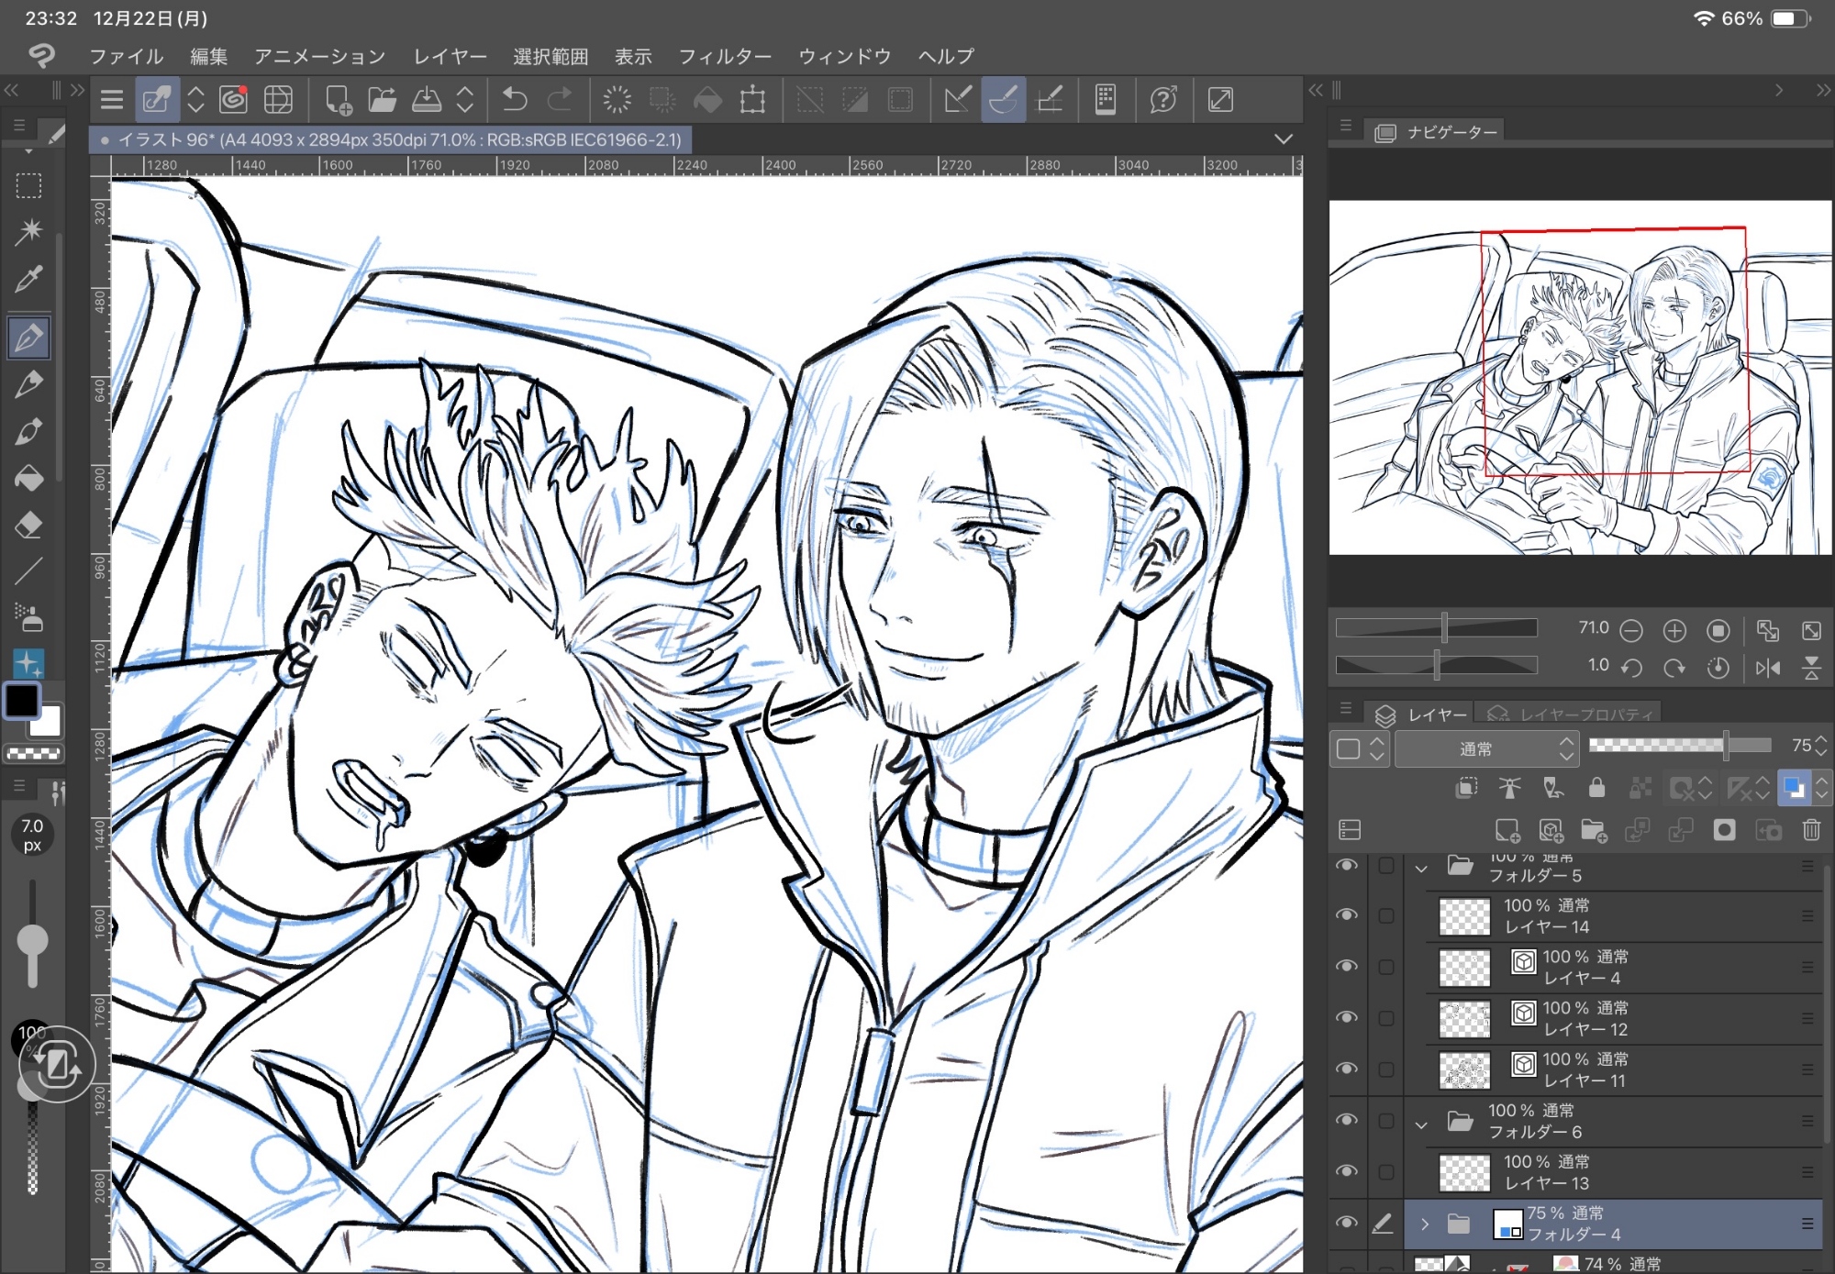This screenshot has width=1835, height=1274.
Task: Expand the フォルダー 4 layer folder
Action: [x=1425, y=1224]
